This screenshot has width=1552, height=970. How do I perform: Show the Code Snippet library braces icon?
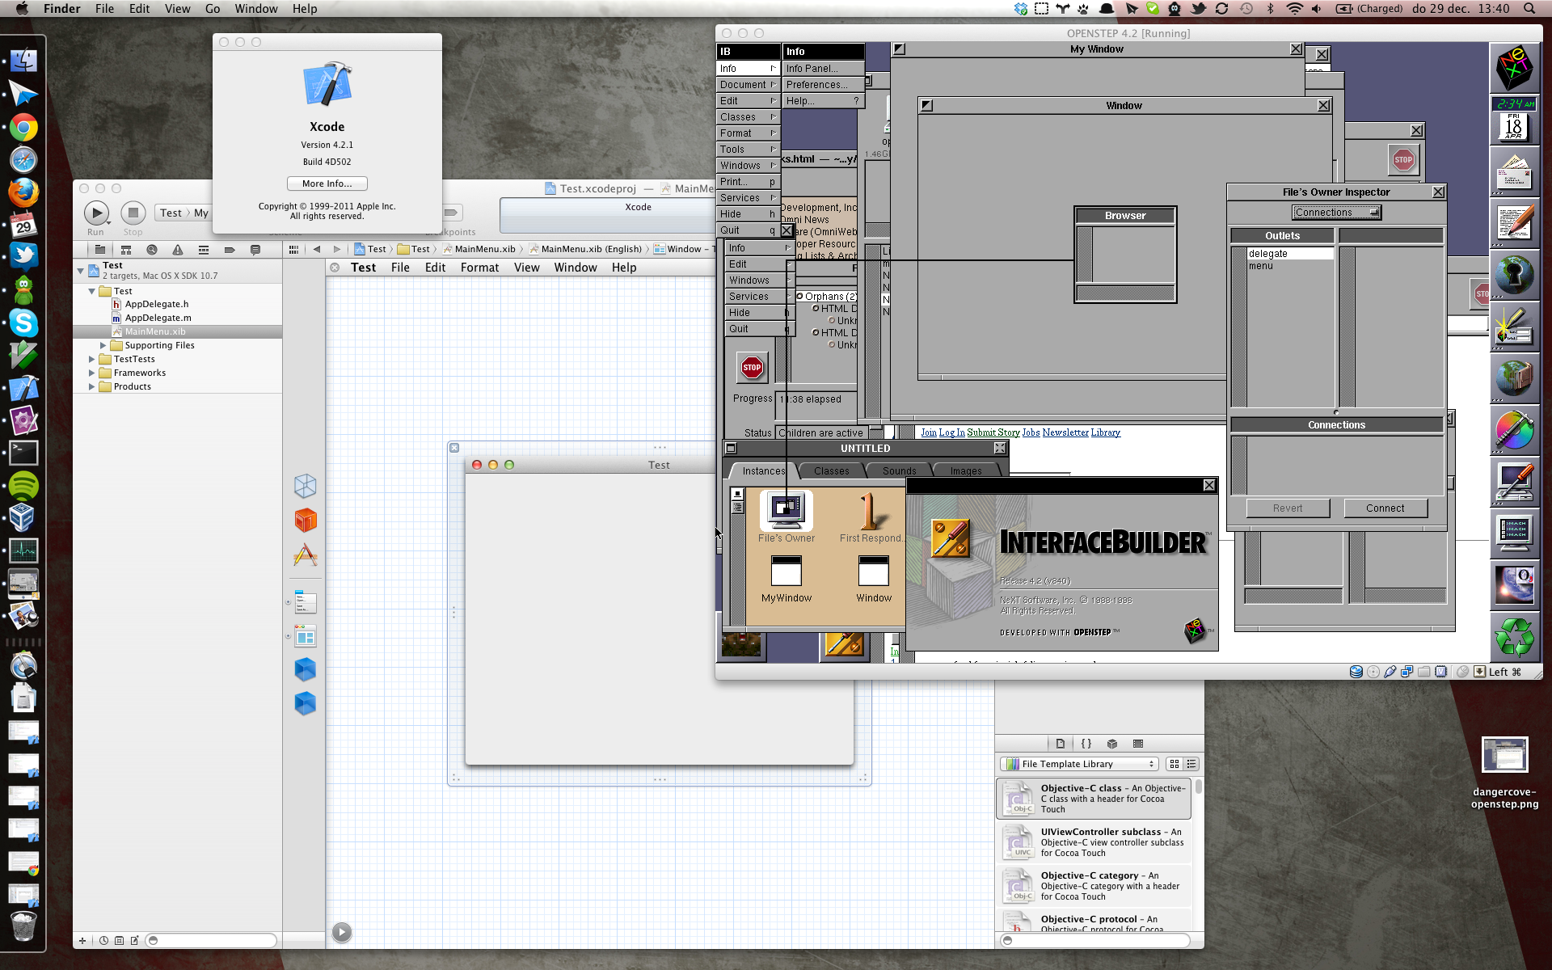pyautogui.click(x=1086, y=744)
